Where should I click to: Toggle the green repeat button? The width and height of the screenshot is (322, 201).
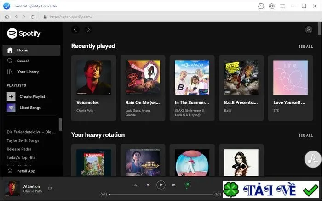pos(187,185)
